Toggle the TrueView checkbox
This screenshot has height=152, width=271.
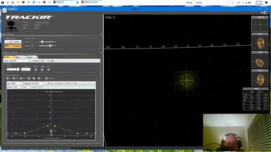[46, 79]
